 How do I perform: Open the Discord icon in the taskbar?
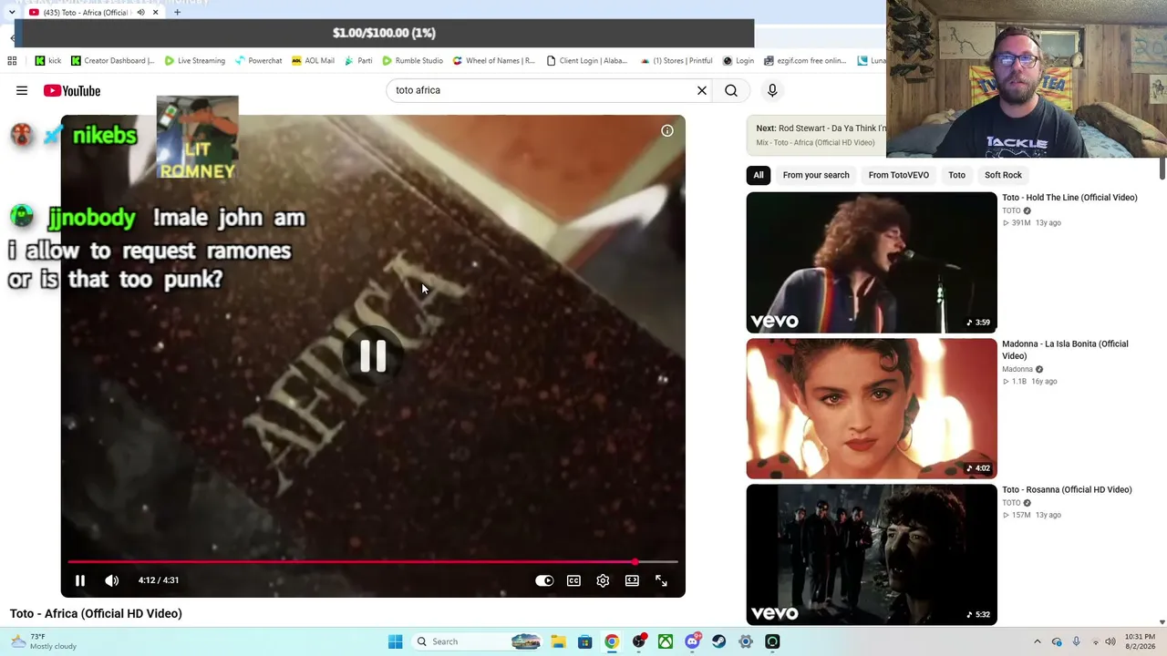[x=693, y=641]
